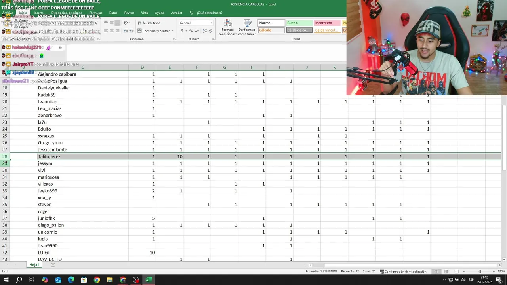Select the cell with value 10 in LUIGI row
The height and width of the screenshot is (285, 507).
[142, 253]
